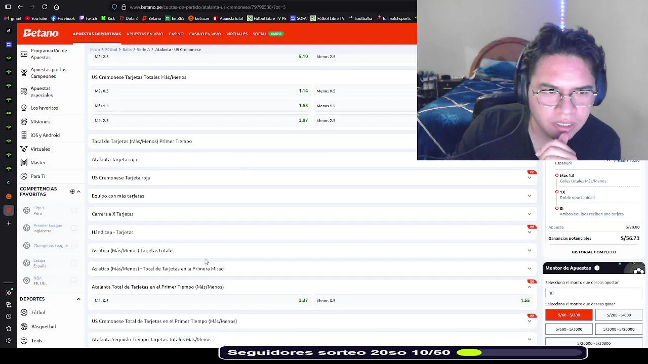
Task: Check the Champions League checkbox
Action: point(74,246)
